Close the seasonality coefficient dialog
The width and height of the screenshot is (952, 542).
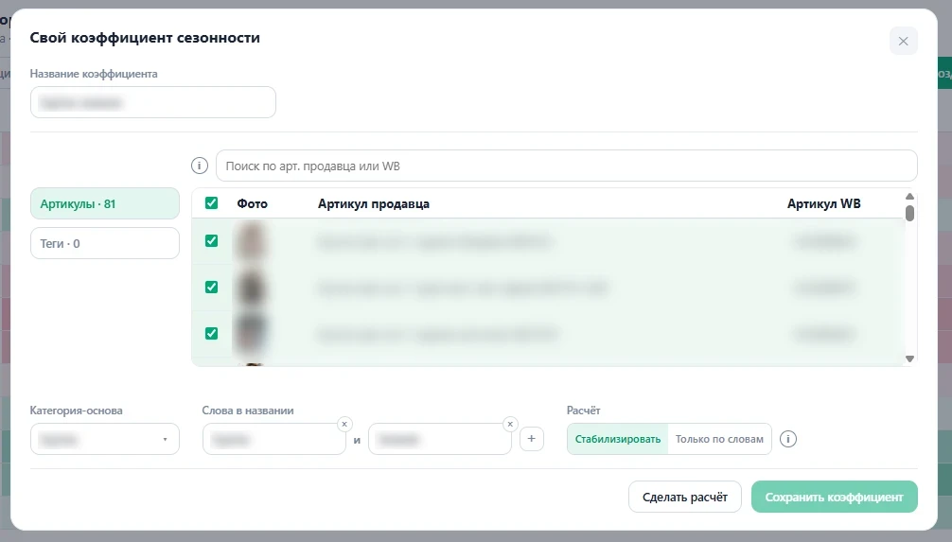[x=903, y=42]
